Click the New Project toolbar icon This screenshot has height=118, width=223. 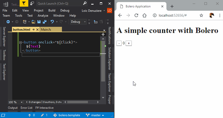(x=25, y=22)
